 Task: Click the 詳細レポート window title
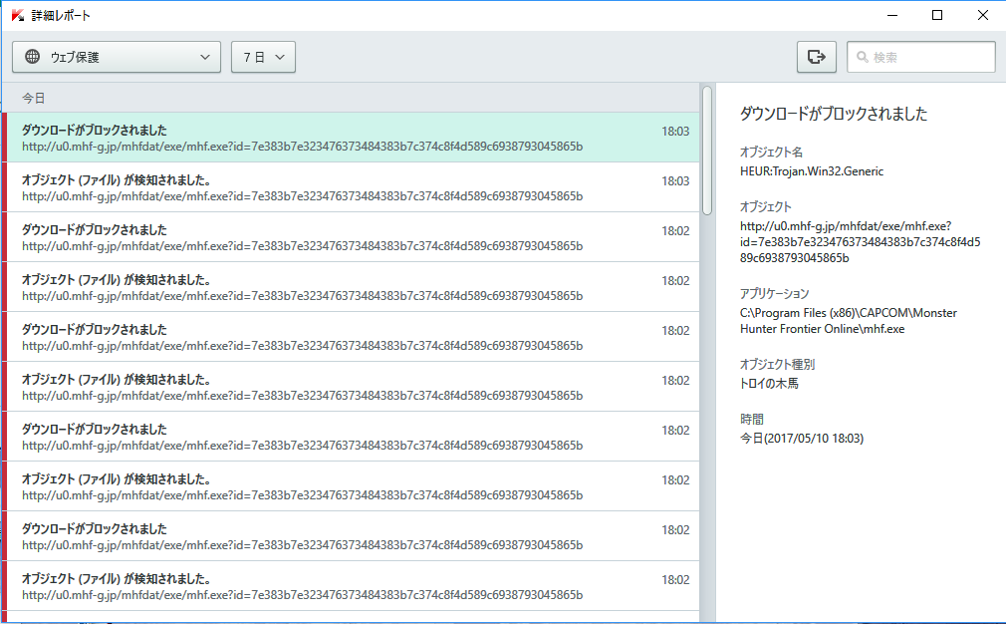[61, 15]
